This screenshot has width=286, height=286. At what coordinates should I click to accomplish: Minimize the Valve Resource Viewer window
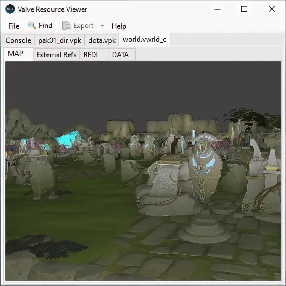217,9
